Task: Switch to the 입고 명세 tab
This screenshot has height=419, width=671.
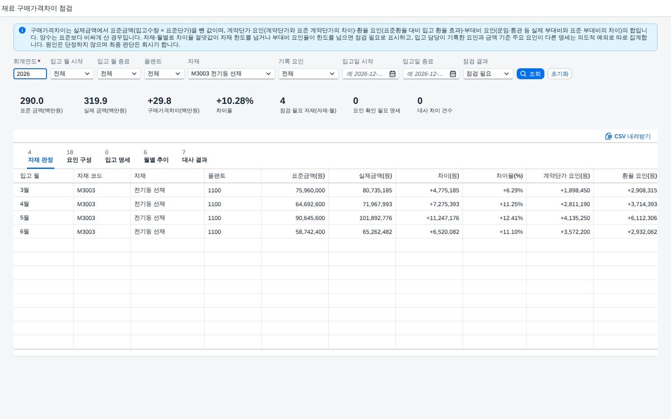Action: (x=117, y=160)
